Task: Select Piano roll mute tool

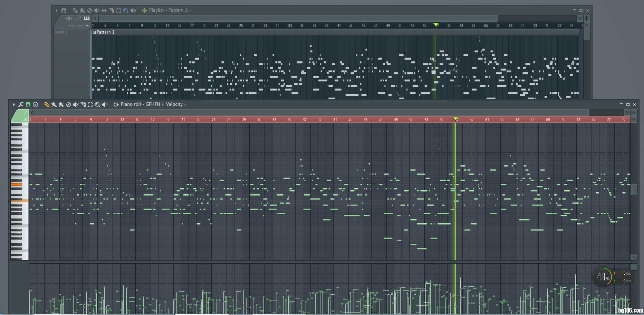Action: click(x=76, y=104)
